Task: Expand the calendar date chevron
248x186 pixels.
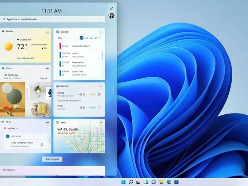Action: click(x=100, y=38)
